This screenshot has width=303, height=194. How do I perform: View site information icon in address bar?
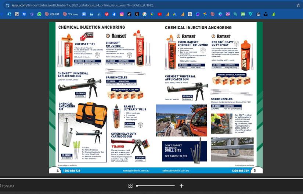(7, 5)
